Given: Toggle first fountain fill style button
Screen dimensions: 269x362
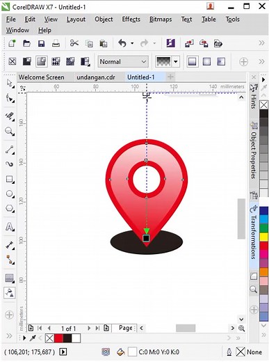Looking at the screenshot, I should 193,61.
